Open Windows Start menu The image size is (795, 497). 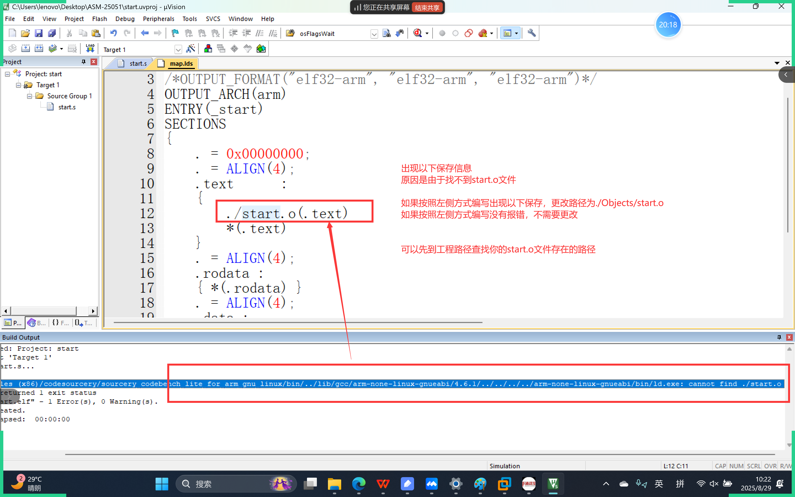pyautogui.click(x=162, y=484)
